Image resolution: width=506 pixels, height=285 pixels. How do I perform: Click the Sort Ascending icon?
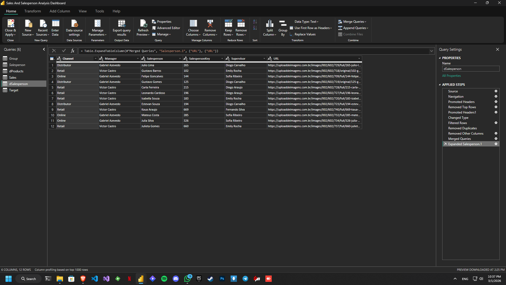click(x=255, y=22)
